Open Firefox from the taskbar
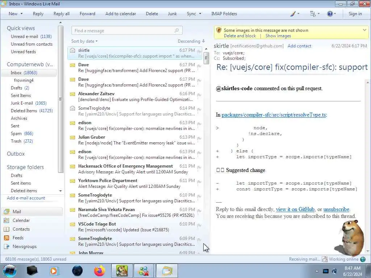 pyautogui.click(x=99, y=271)
